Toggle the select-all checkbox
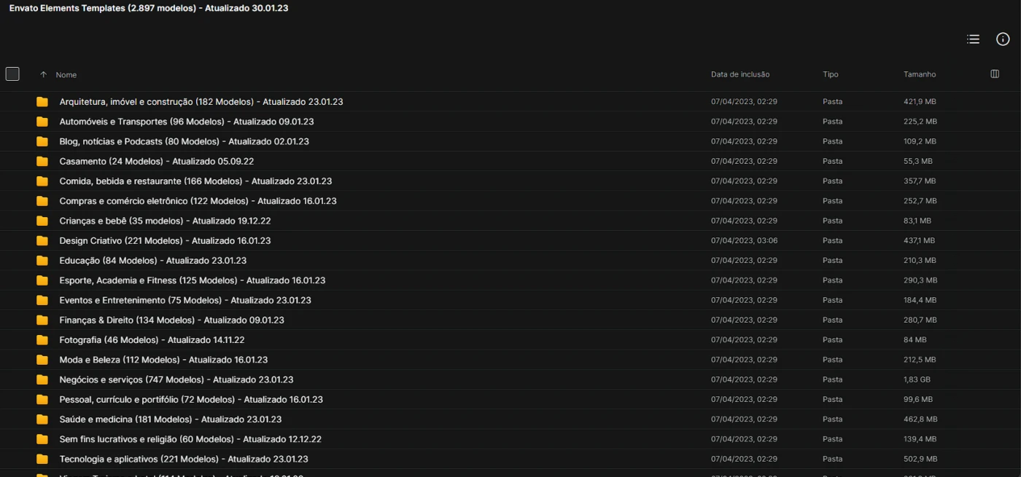Viewport: 1021px width, 477px height. click(x=12, y=74)
